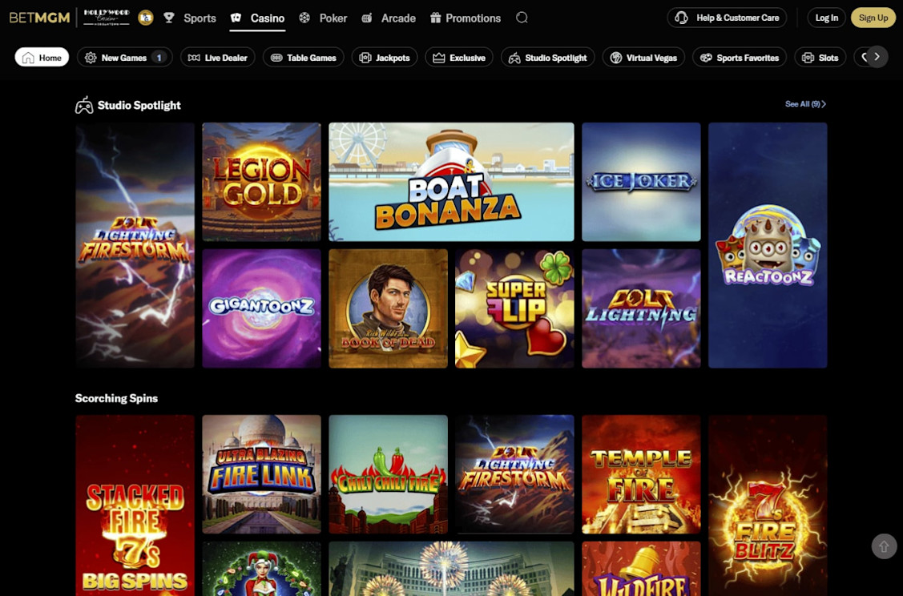Open the Casino tab
Viewport: 903px width, 596px height.
point(257,18)
